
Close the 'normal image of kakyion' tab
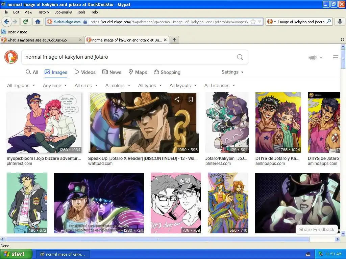click(x=165, y=40)
